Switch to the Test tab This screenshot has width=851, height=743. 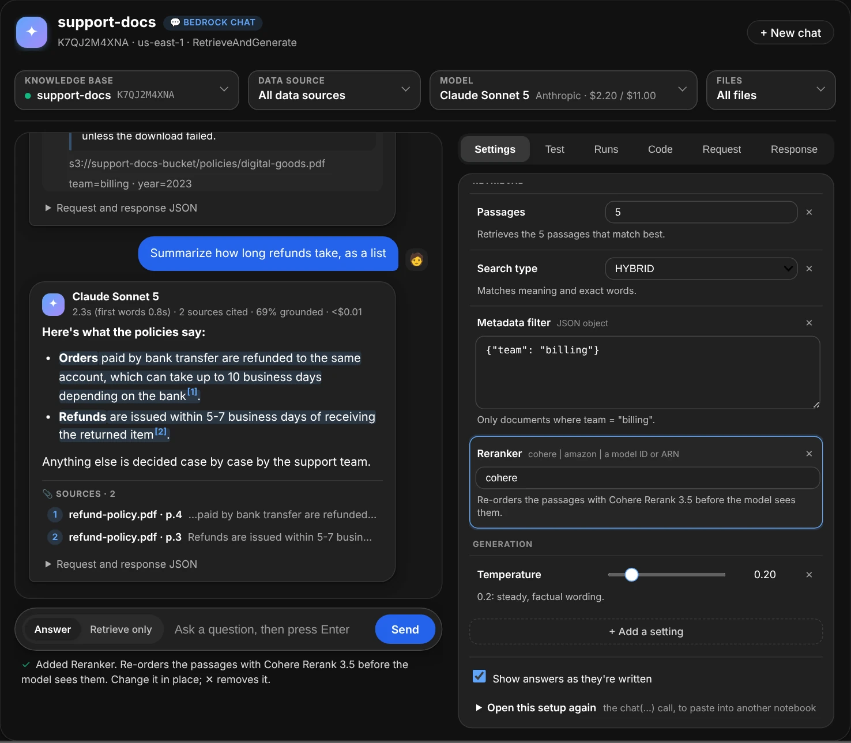click(x=555, y=149)
